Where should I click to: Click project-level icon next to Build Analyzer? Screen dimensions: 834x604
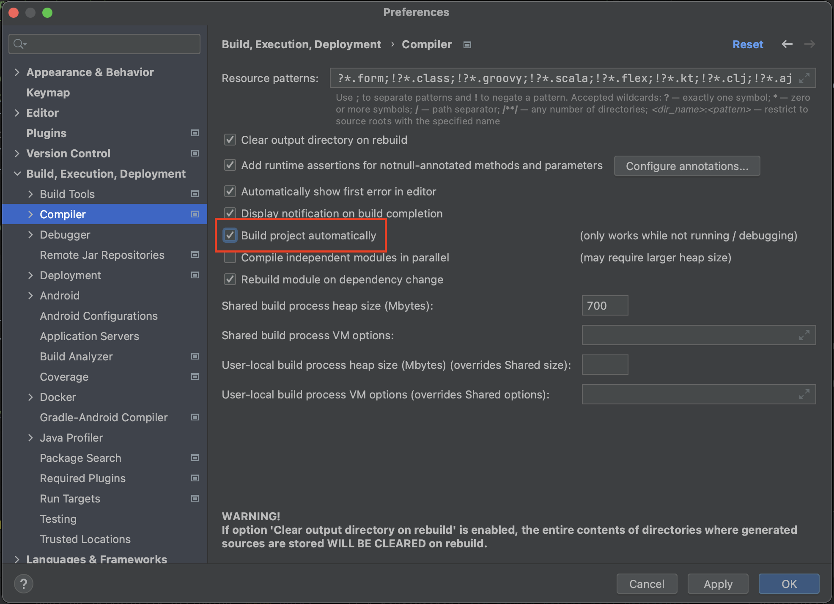pos(195,356)
